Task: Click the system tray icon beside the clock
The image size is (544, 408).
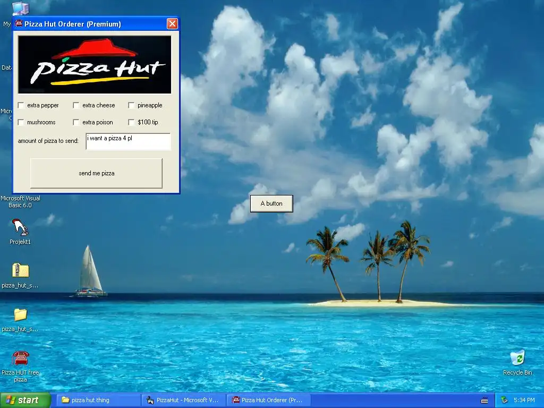Action: point(505,401)
